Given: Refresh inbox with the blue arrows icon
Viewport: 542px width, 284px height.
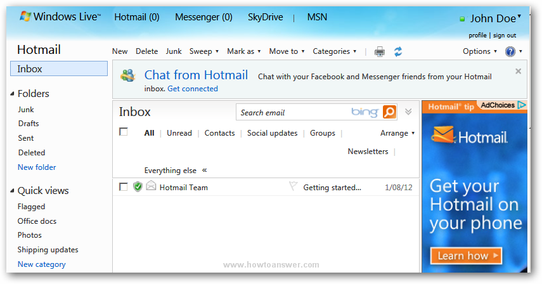Looking at the screenshot, I should pos(398,51).
